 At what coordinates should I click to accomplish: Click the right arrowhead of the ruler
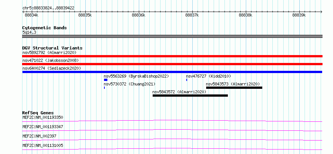[321, 12]
